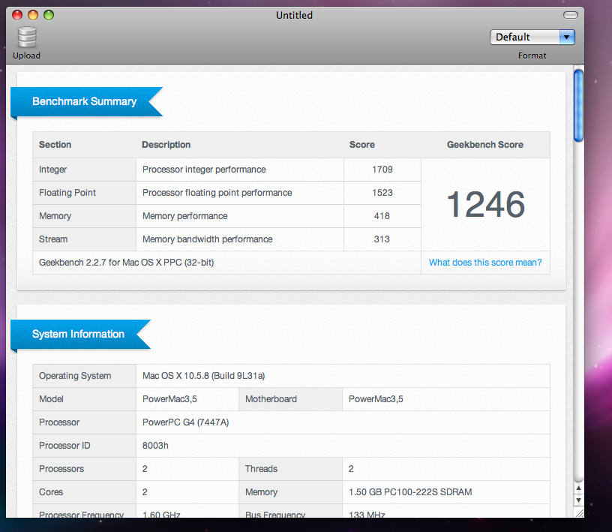Screen dimensions: 612x532
Task: Click the Section column header
Action: pyautogui.click(x=55, y=145)
